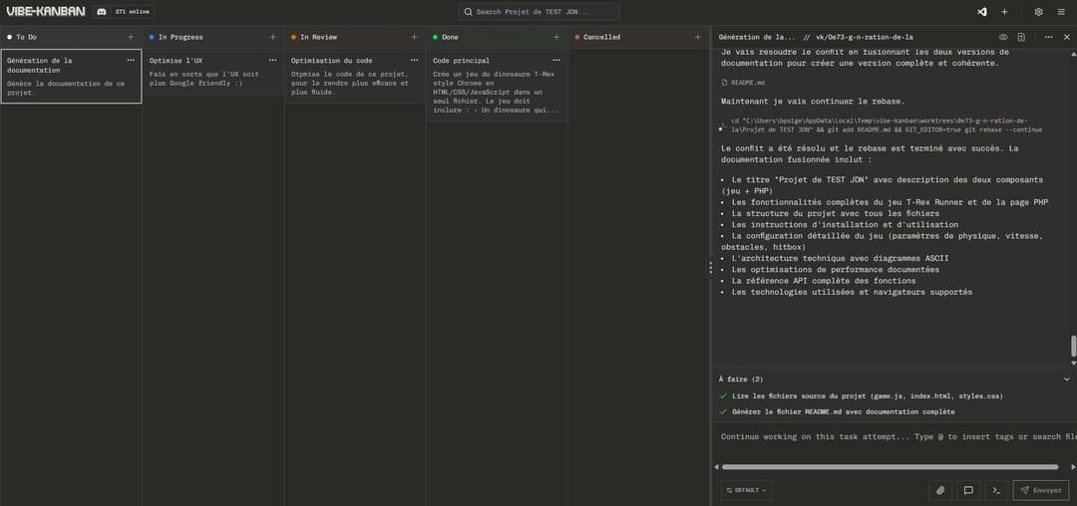Open the settings gear icon

(x=1038, y=12)
